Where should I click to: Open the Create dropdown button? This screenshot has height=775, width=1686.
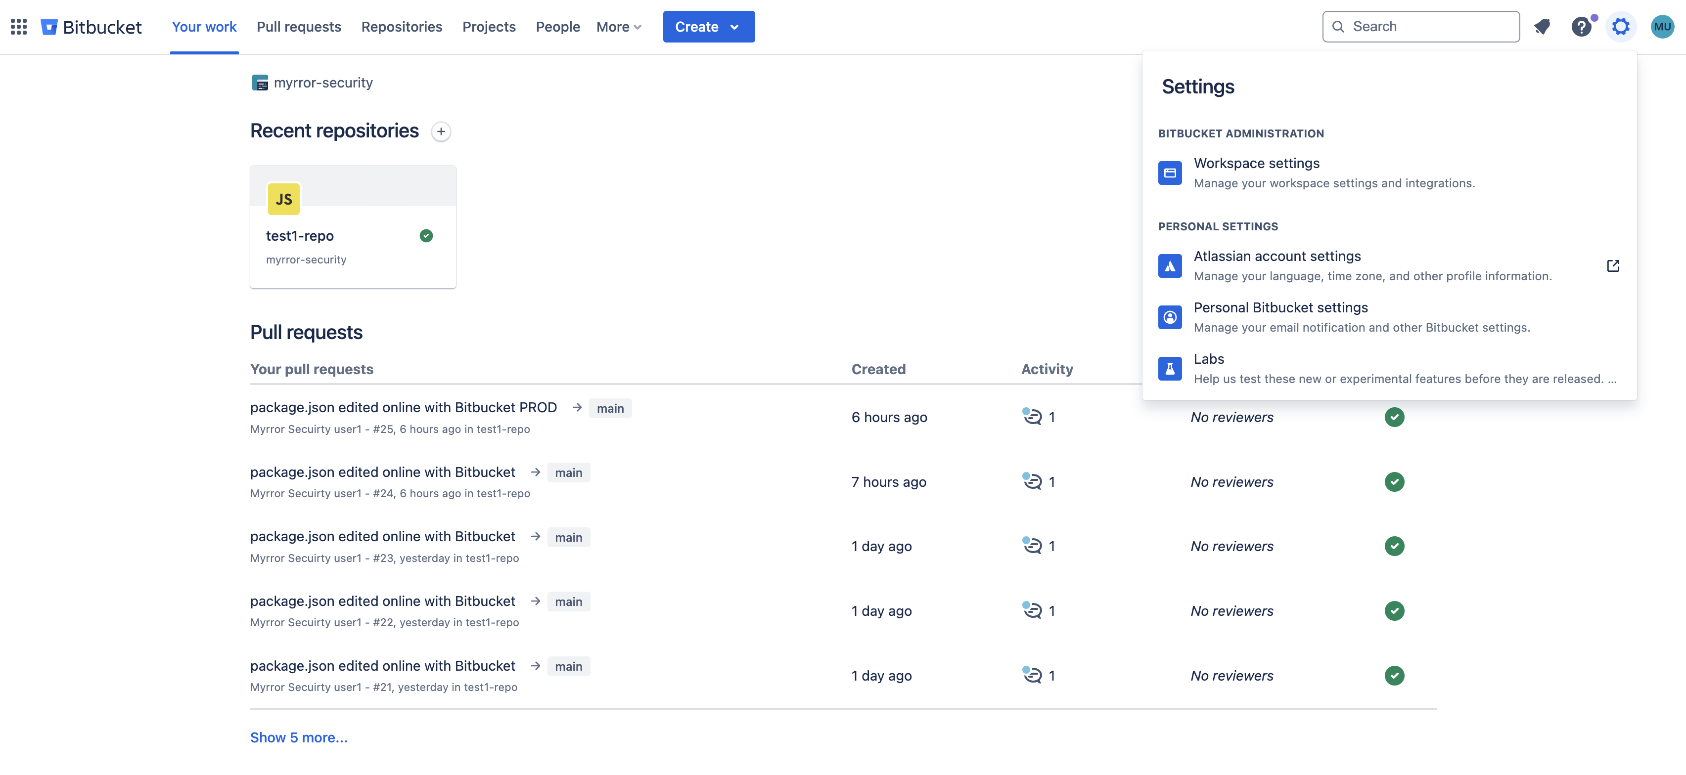pyautogui.click(x=708, y=27)
